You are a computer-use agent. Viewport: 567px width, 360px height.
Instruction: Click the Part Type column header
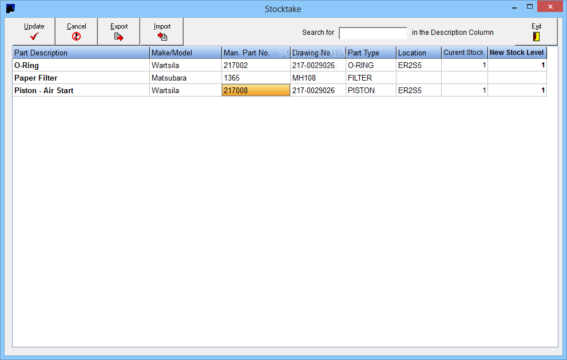point(371,53)
